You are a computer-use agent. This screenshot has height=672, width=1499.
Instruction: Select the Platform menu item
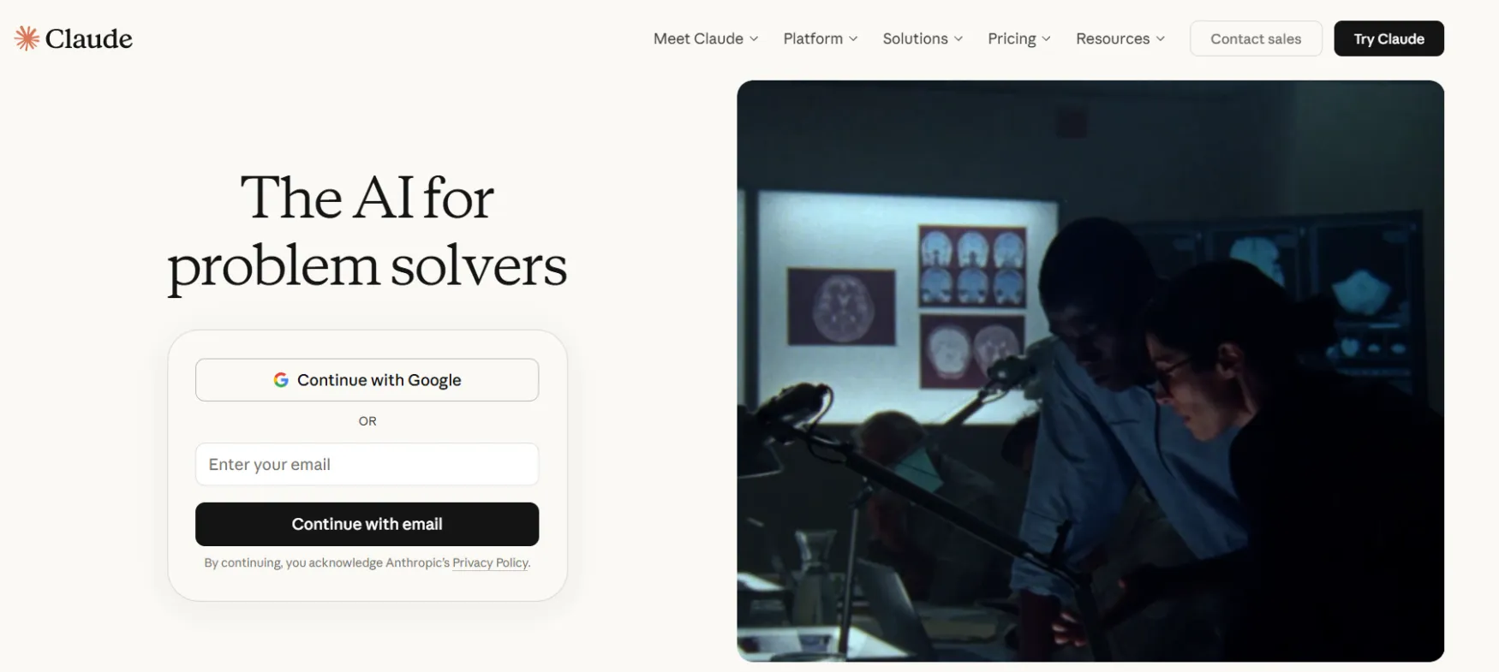pos(813,39)
